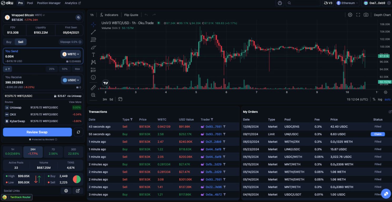Image resolution: width=392 pixels, height=202 pixels.
Task: Expand routes with View More
Action: pyautogui.click(x=75, y=102)
